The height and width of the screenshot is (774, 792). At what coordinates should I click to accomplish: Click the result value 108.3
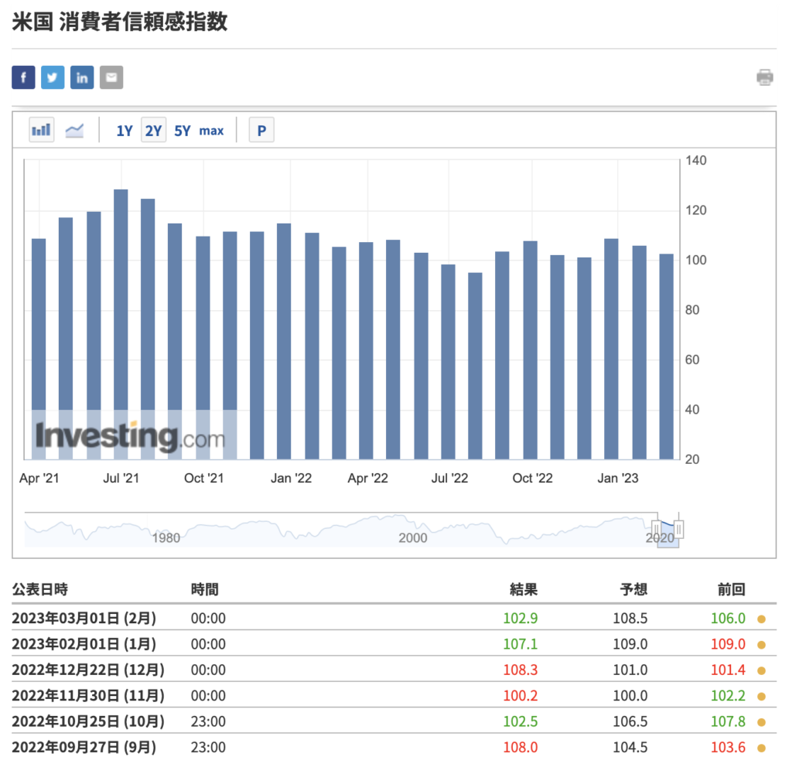click(521, 670)
